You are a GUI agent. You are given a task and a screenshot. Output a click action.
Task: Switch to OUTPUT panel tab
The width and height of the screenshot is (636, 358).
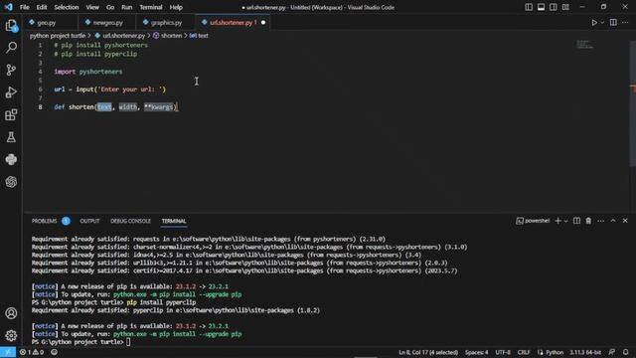coord(89,221)
